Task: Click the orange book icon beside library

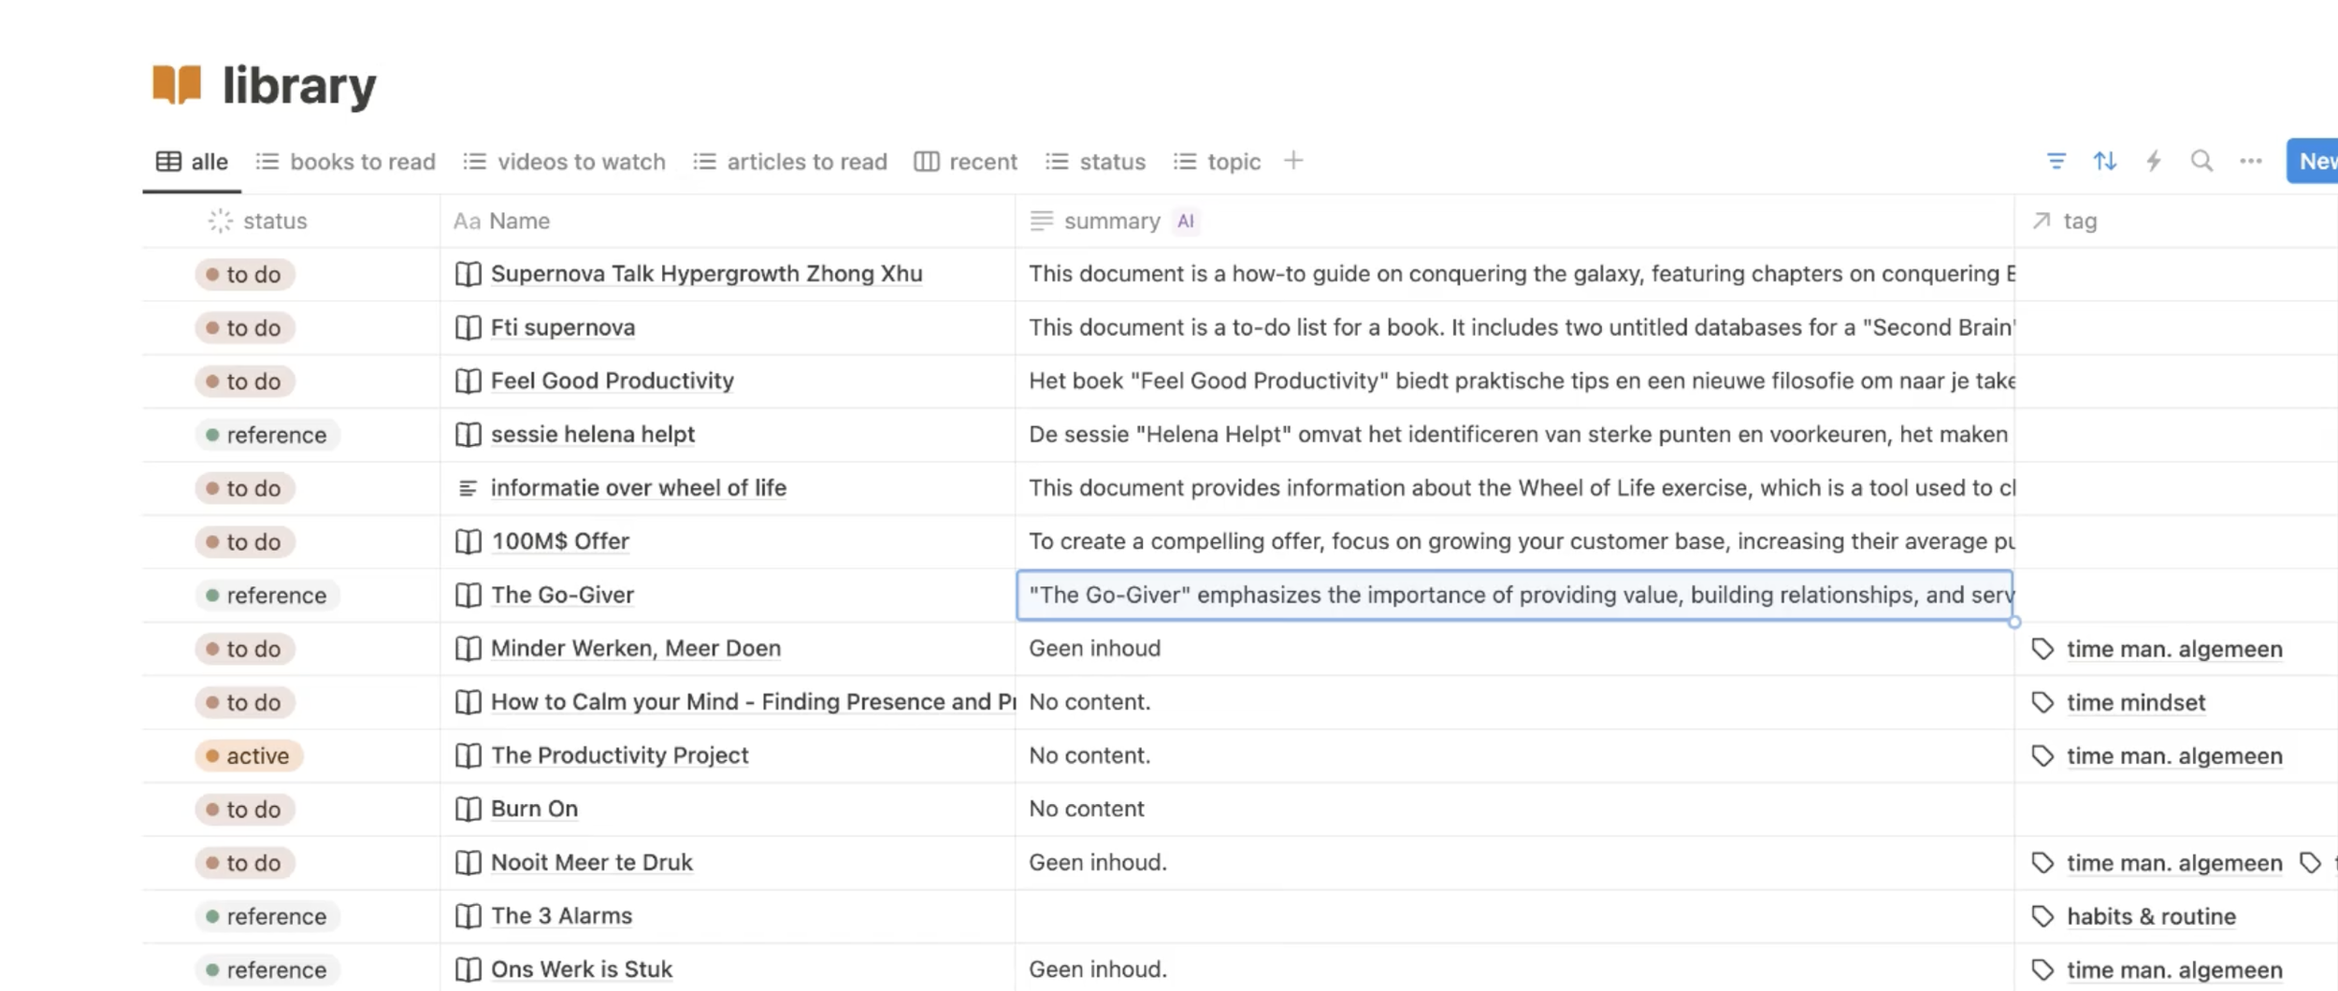Action: click(x=177, y=85)
